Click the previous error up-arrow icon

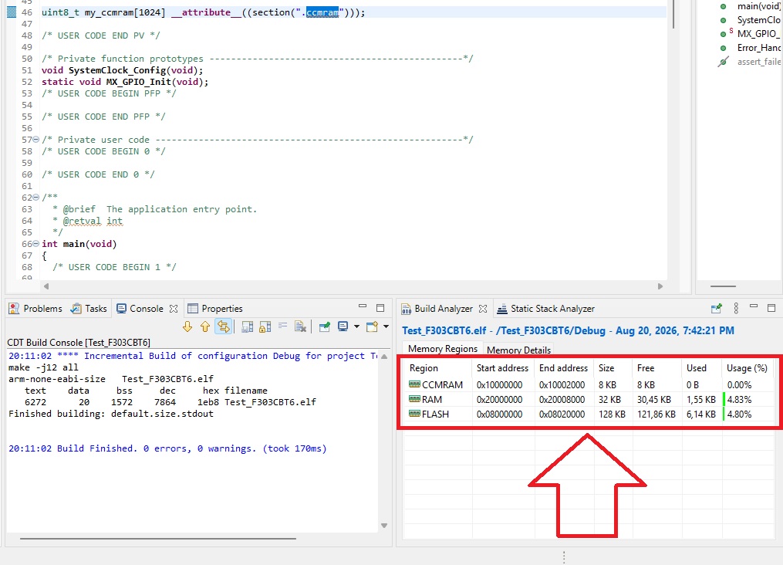click(205, 326)
